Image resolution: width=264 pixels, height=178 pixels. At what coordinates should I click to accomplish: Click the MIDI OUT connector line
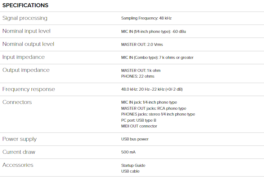coord(139,126)
